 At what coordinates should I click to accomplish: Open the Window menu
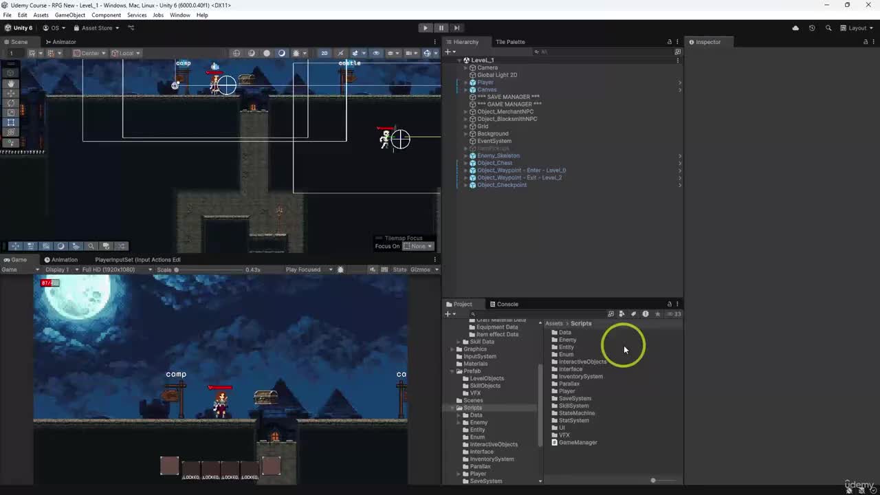point(179,15)
